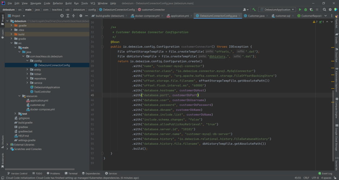Open Problems tool window
Screen dimensions: 339x180
pyautogui.click(x=53, y=173)
